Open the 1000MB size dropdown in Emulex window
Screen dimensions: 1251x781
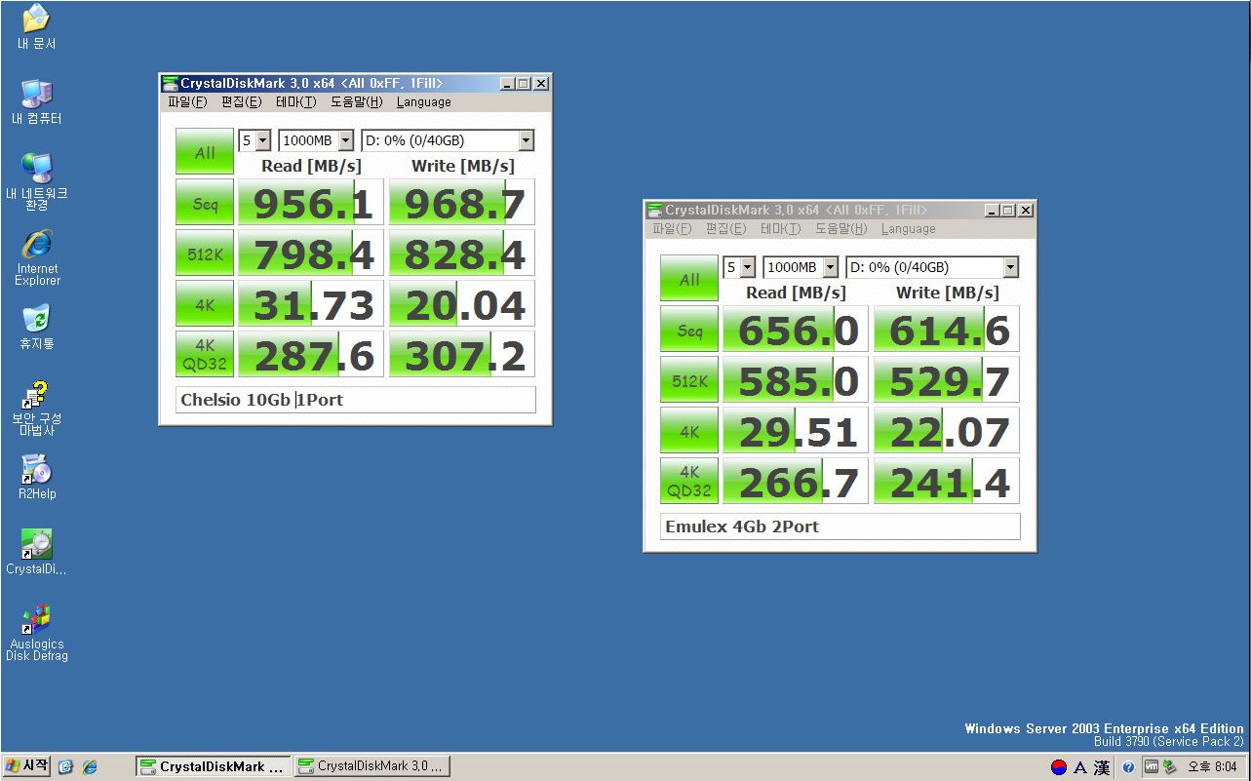point(801,267)
